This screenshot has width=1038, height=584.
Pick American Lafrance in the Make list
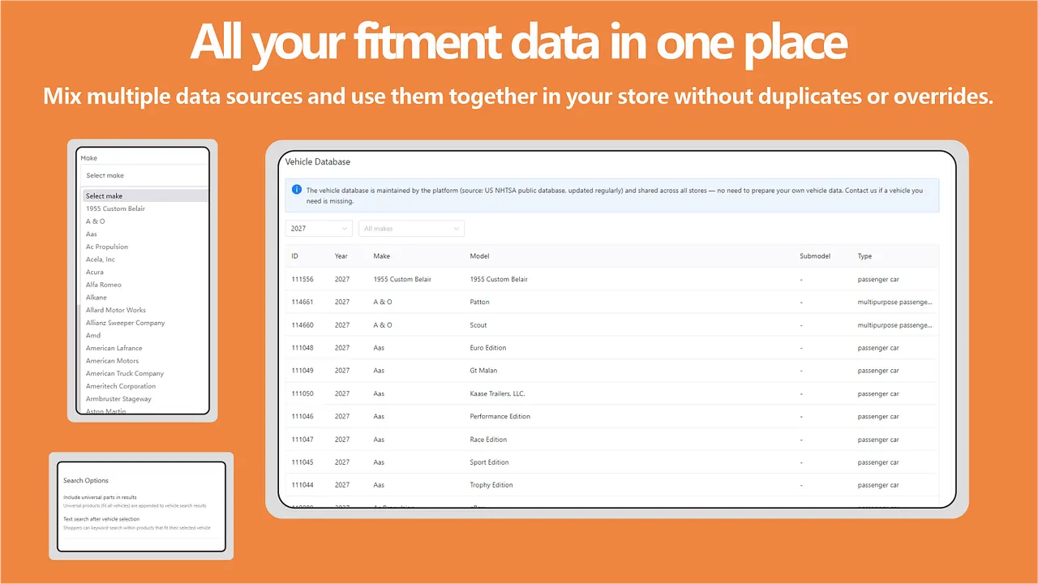[x=114, y=348]
